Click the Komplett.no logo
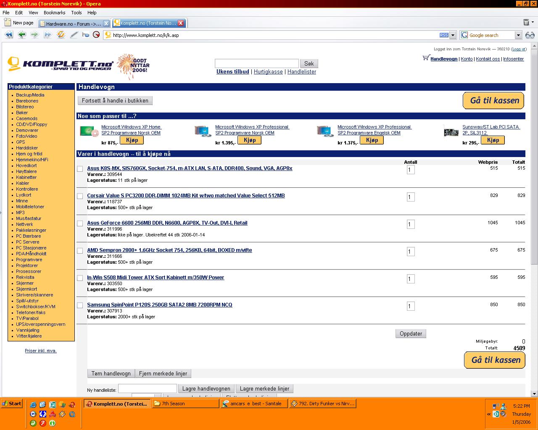This screenshot has width=538, height=430. click(61, 65)
